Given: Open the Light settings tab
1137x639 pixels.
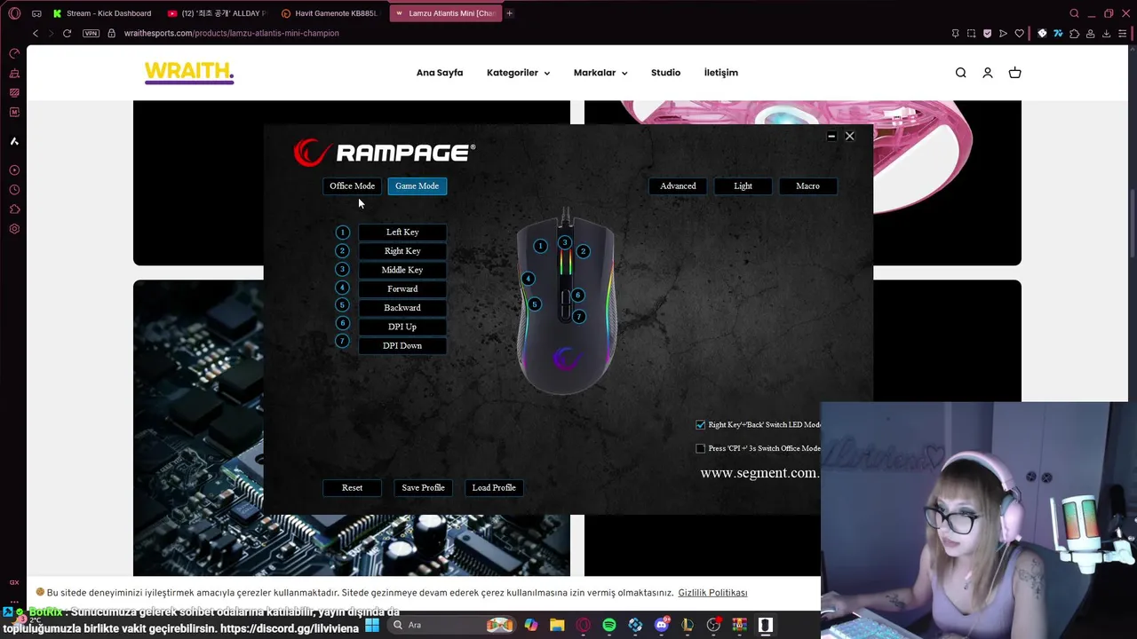Looking at the screenshot, I should 743,185.
